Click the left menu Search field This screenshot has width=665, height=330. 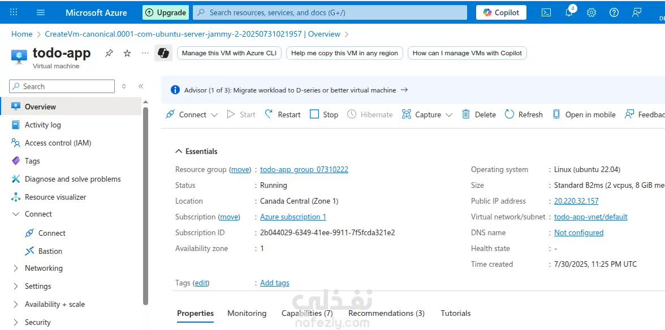62,86
